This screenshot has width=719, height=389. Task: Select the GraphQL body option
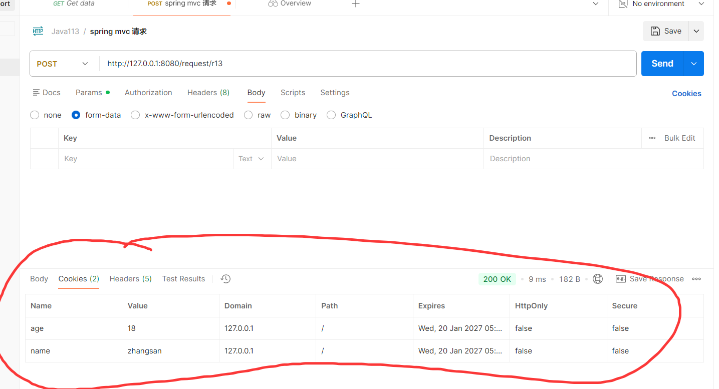click(331, 115)
